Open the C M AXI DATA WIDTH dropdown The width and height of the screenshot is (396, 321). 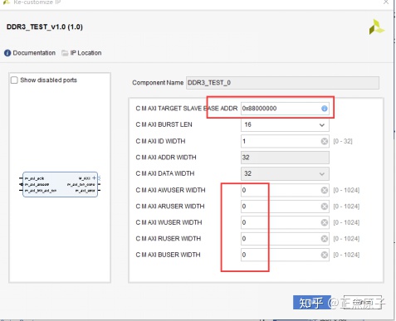285,173
